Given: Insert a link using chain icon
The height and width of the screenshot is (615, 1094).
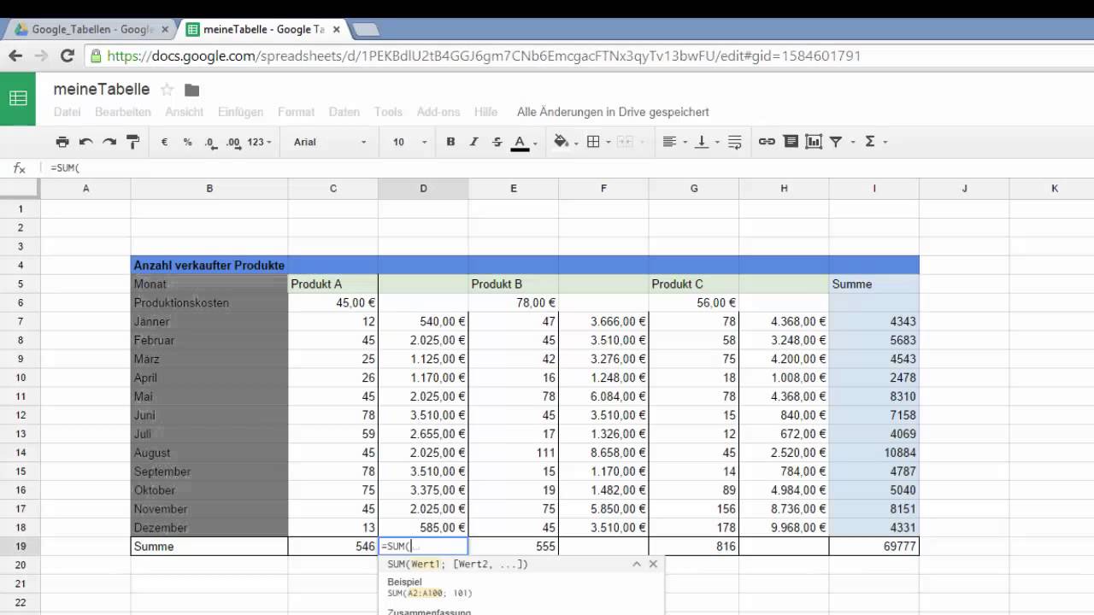Looking at the screenshot, I should click(x=767, y=142).
